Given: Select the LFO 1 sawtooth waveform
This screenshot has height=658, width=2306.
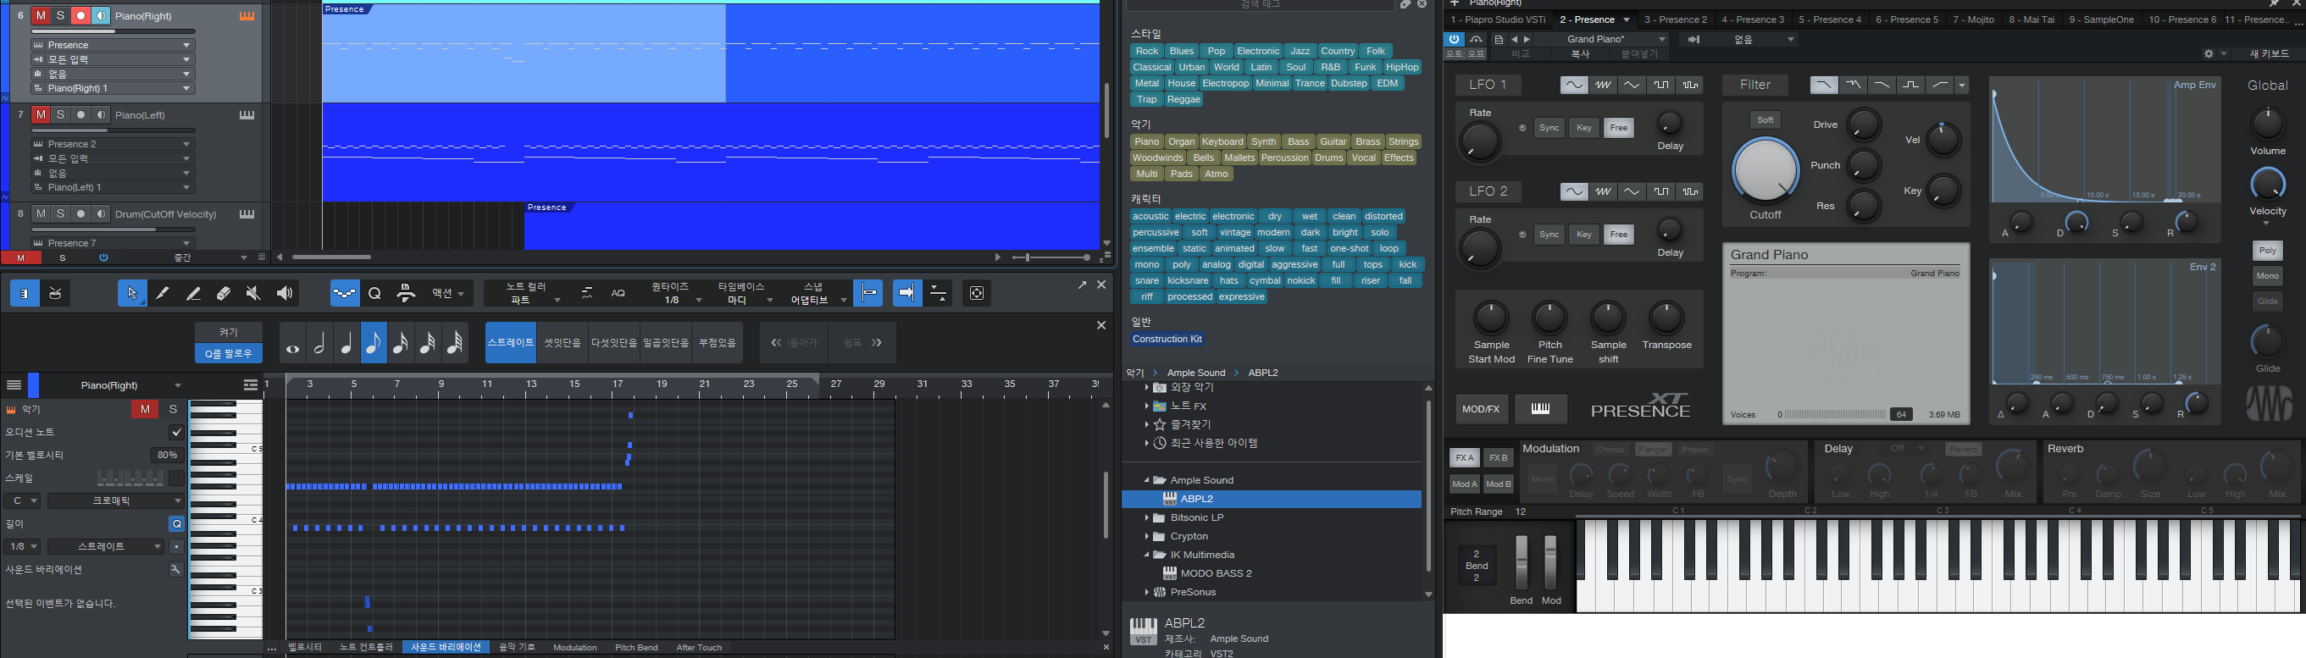Looking at the screenshot, I should point(1602,85).
